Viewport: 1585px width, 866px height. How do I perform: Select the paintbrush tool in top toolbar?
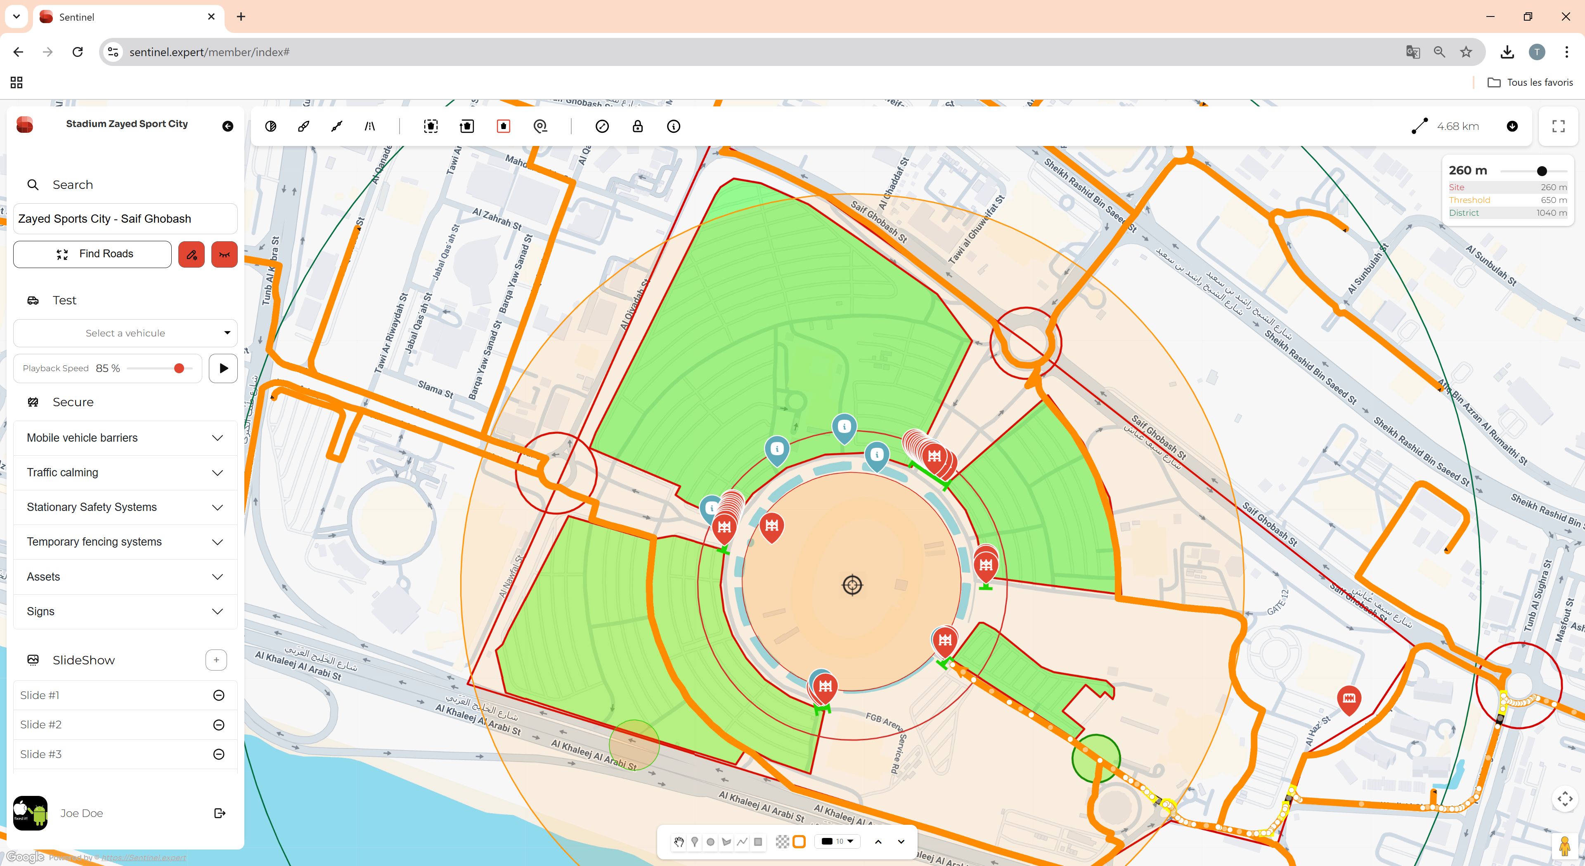tap(303, 126)
